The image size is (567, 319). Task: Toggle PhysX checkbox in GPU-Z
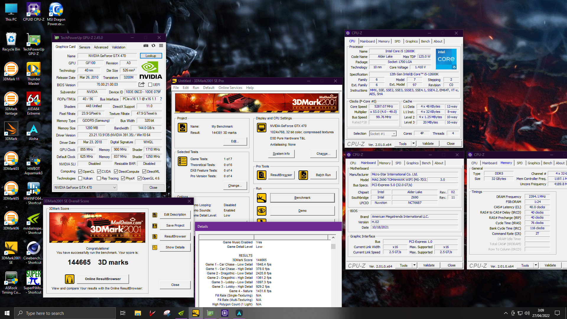click(123, 178)
